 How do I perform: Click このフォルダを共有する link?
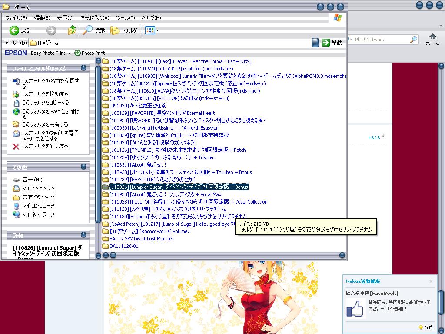coord(45,124)
